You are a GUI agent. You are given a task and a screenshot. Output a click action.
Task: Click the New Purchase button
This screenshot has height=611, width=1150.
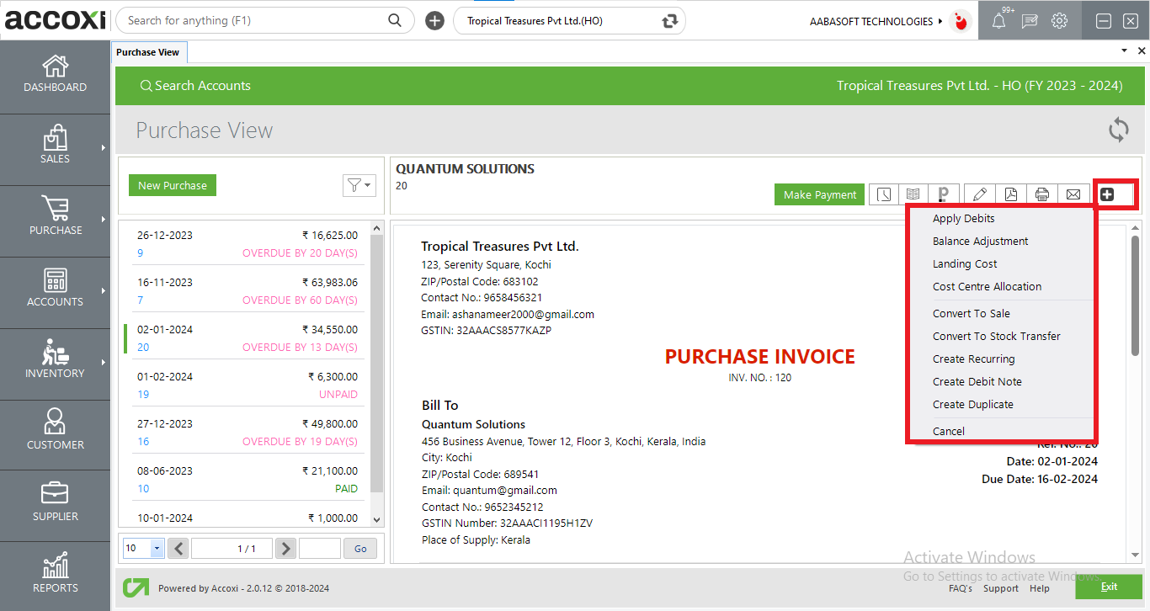172,185
